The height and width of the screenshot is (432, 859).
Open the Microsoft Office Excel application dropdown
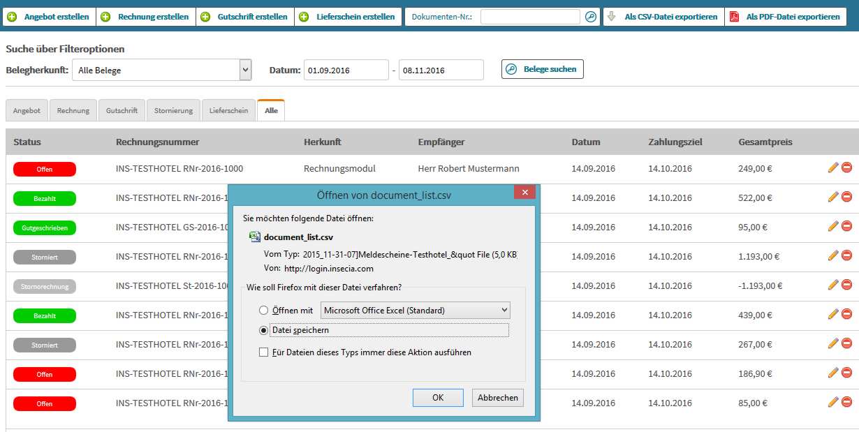click(x=415, y=311)
